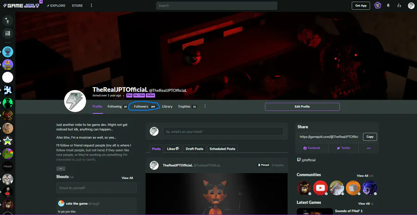Open the Trophies tab
This screenshot has height=215, width=417.
(187, 107)
